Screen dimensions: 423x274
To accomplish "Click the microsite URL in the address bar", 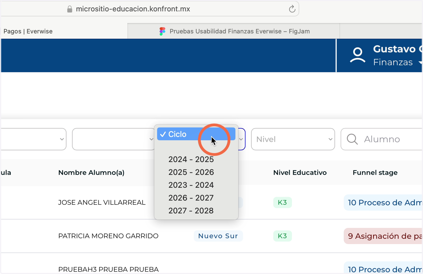I will click(133, 9).
